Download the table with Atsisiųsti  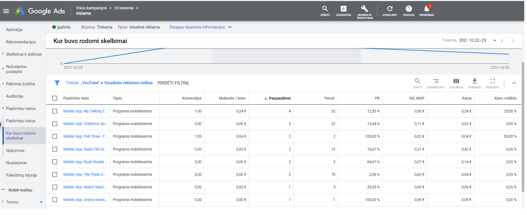click(474, 83)
